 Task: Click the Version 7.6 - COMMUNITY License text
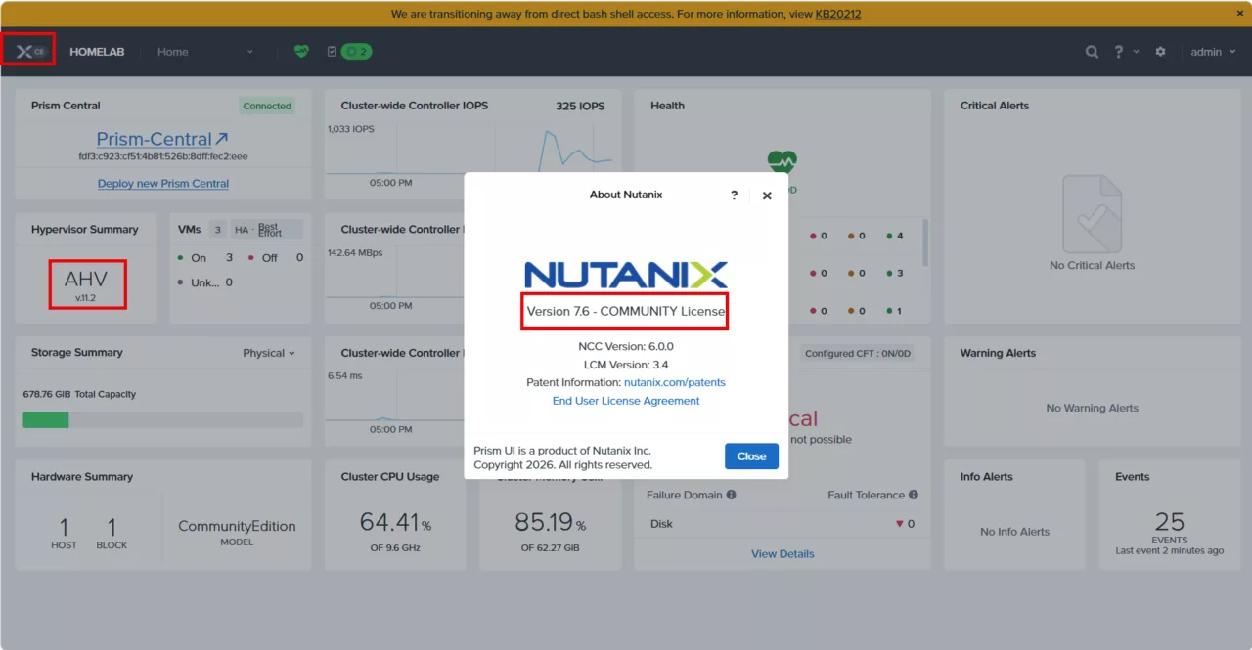(x=626, y=311)
